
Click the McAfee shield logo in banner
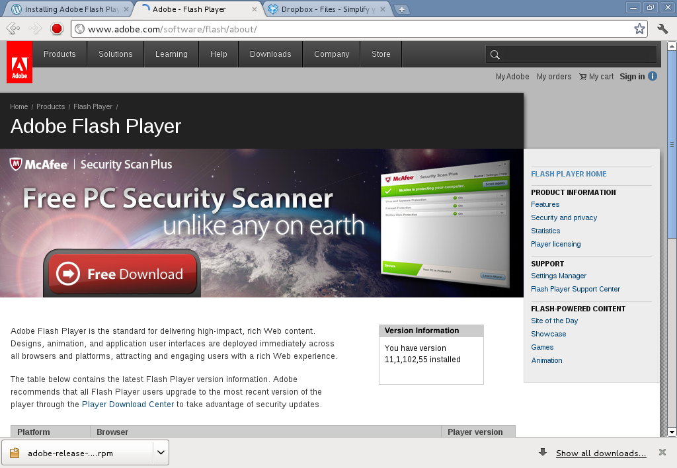[16, 164]
